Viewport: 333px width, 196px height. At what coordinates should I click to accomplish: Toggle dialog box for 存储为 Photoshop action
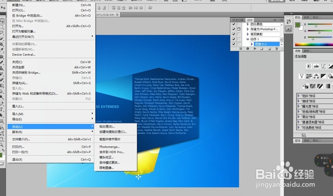tap(239, 29)
